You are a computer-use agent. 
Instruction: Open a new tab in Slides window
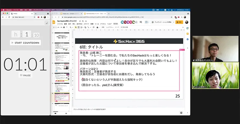[x=109, y=14]
